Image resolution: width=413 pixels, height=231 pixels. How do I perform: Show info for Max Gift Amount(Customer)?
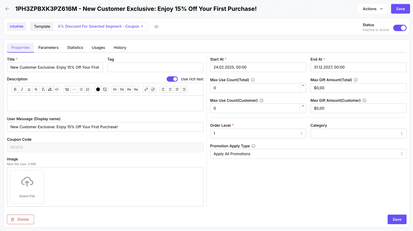pos(364,100)
